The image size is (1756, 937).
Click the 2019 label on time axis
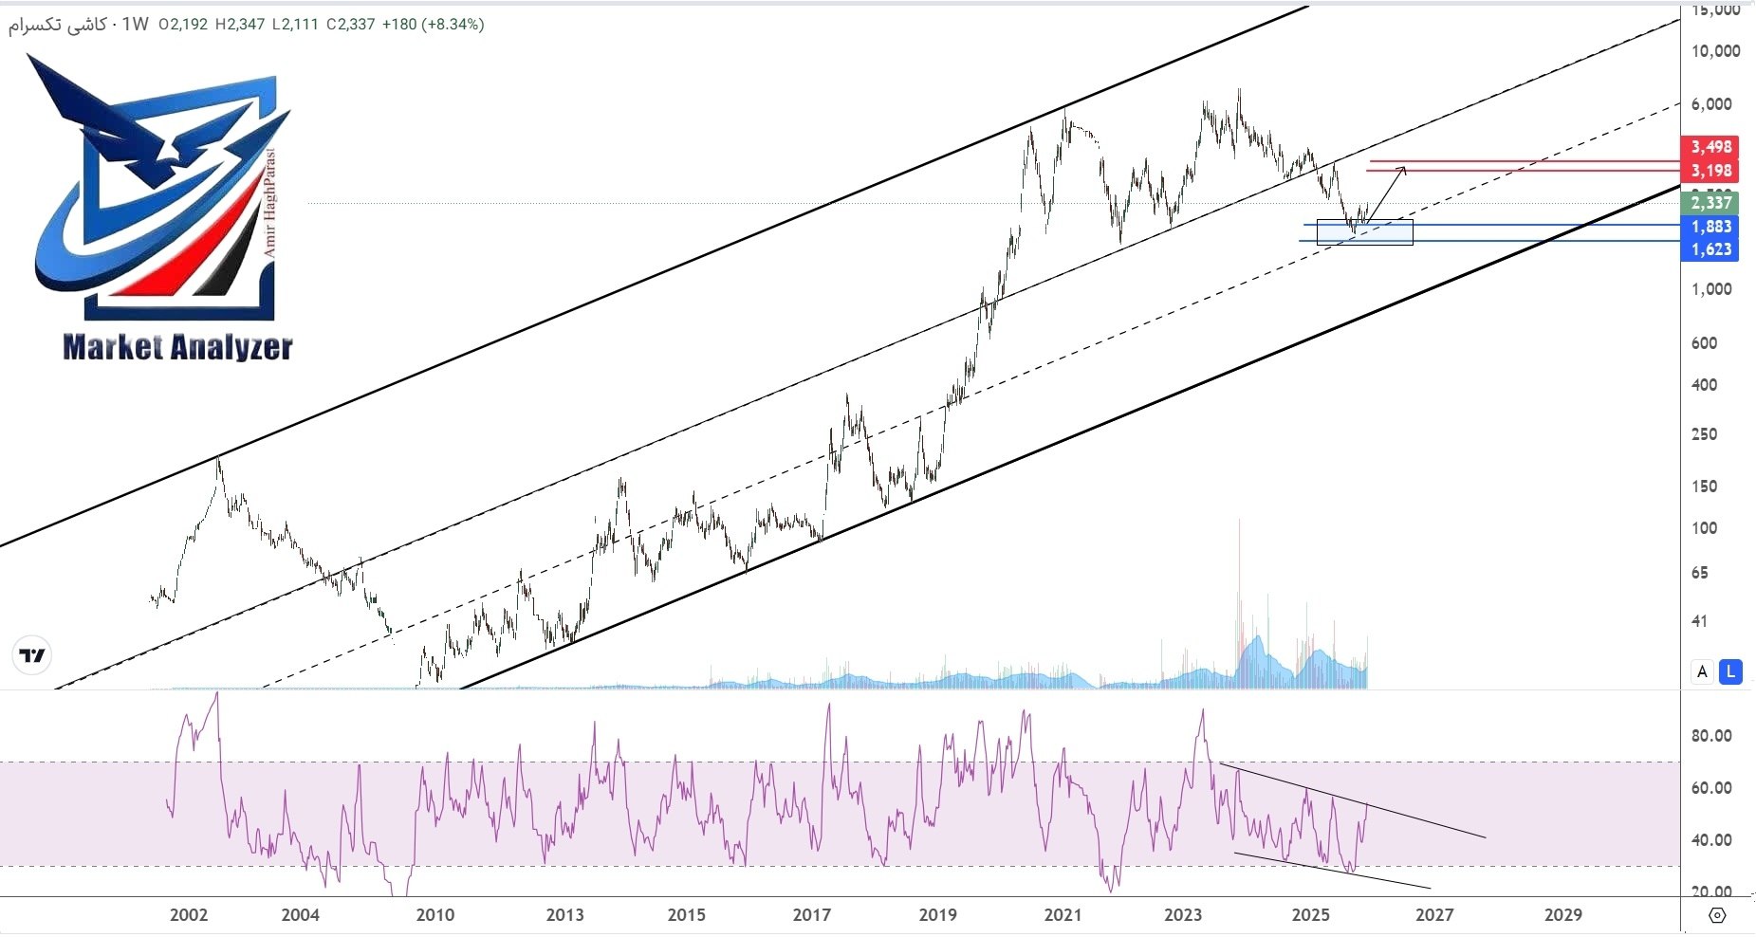pyautogui.click(x=937, y=915)
